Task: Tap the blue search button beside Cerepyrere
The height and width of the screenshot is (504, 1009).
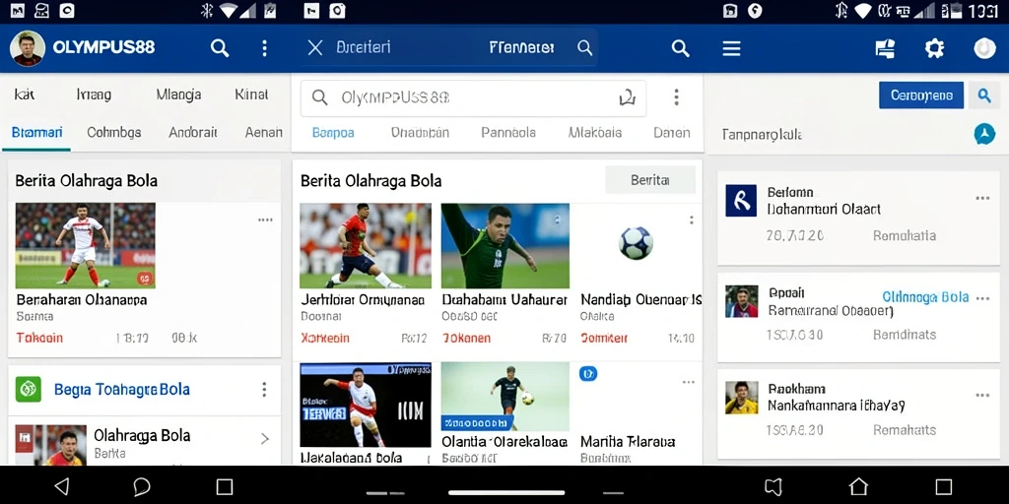Action: point(984,95)
